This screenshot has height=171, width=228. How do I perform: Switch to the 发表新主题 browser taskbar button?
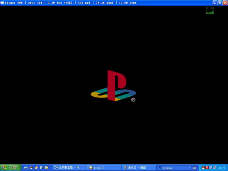pyautogui.click(x=70, y=168)
